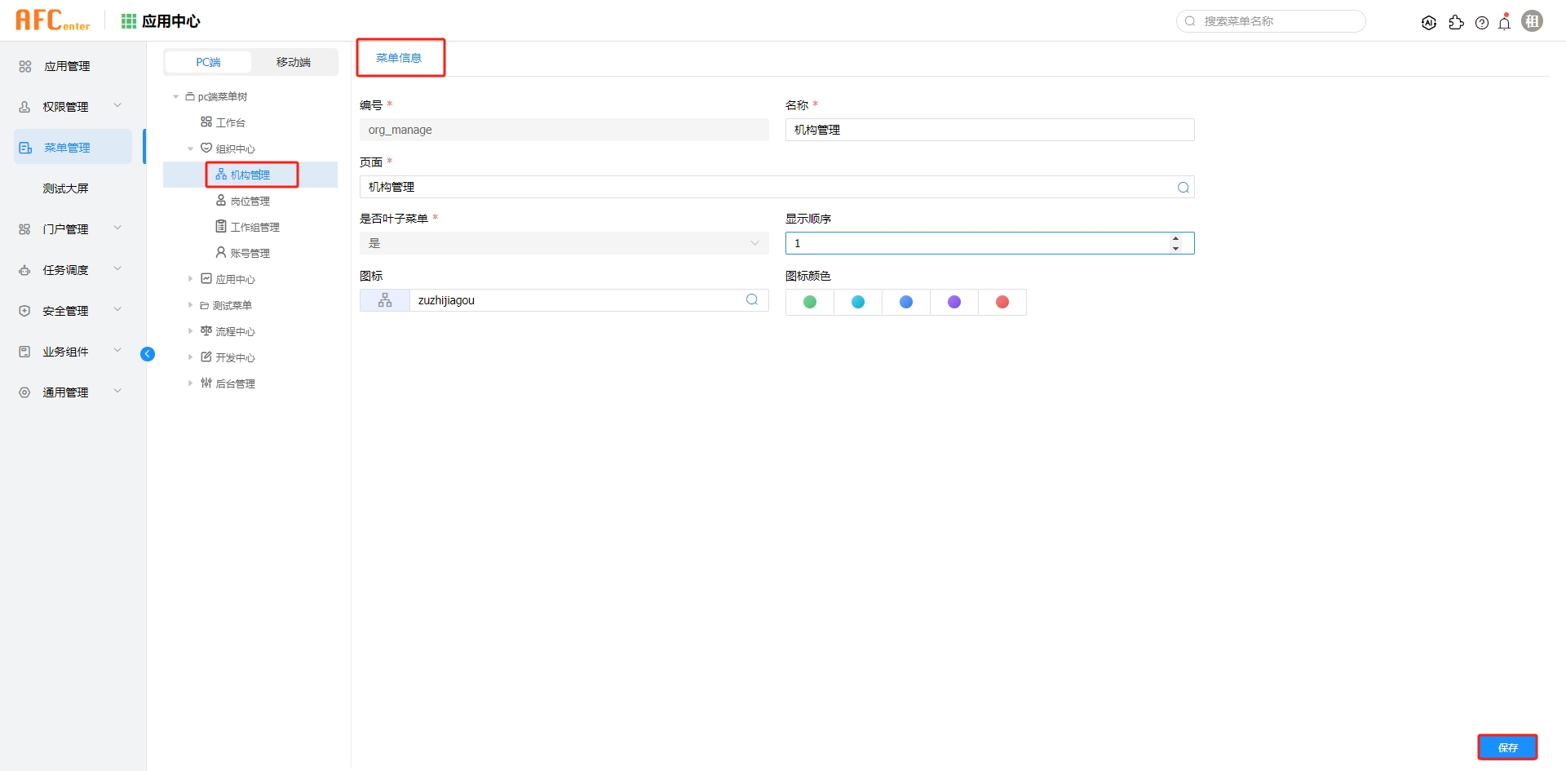Select the red icon color swatch
Screen dimensions: 1566x771
[1002, 301]
